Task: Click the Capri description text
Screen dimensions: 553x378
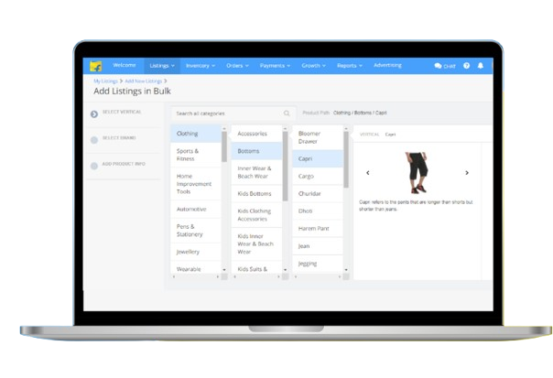Action: tap(416, 206)
